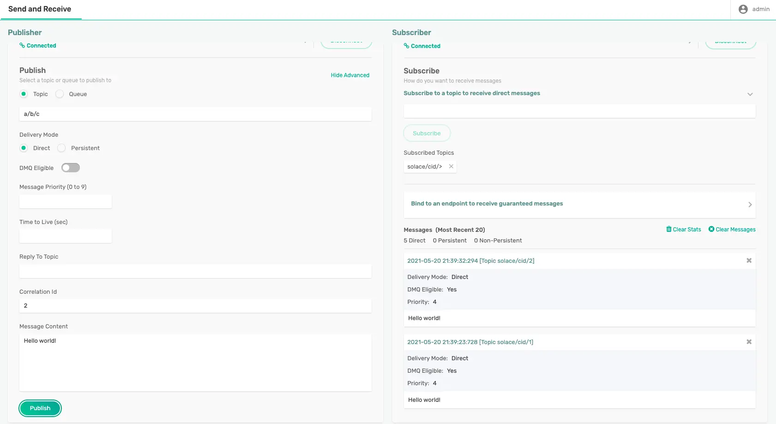Dismiss the solace/cid/2 message
The width and height of the screenshot is (776, 424).
[x=749, y=260]
